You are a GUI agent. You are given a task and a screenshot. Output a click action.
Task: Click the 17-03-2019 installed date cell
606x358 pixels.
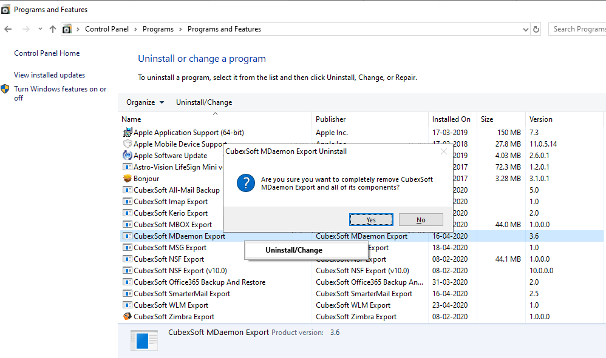[450, 133]
